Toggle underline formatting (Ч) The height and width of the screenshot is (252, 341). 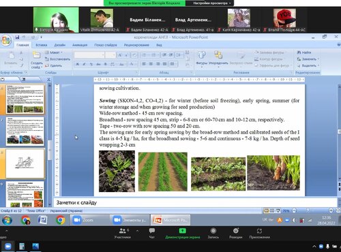click(x=91, y=64)
